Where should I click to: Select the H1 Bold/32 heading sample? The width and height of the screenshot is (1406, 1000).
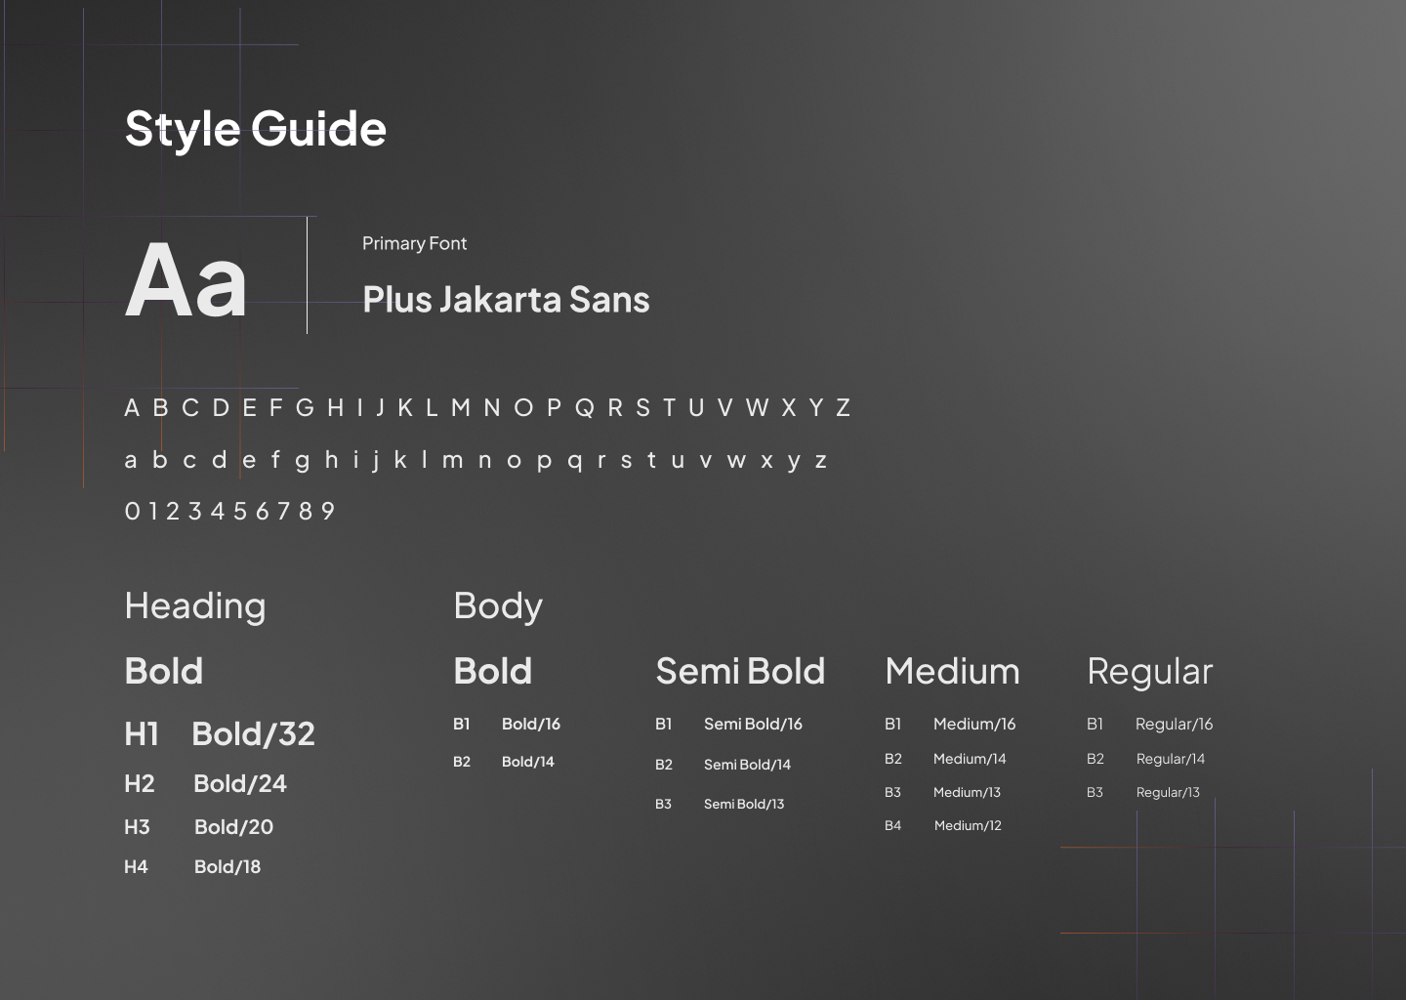253,733
